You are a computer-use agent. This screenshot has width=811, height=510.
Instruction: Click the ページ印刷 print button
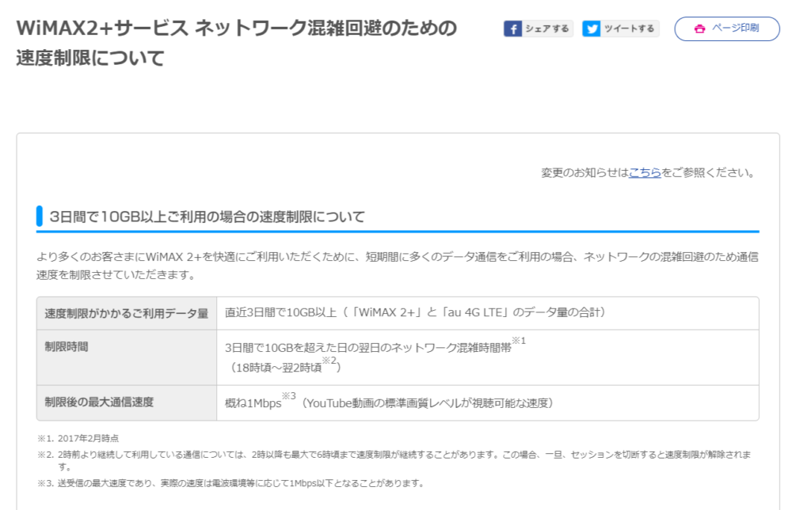click(x=727, y=29)
